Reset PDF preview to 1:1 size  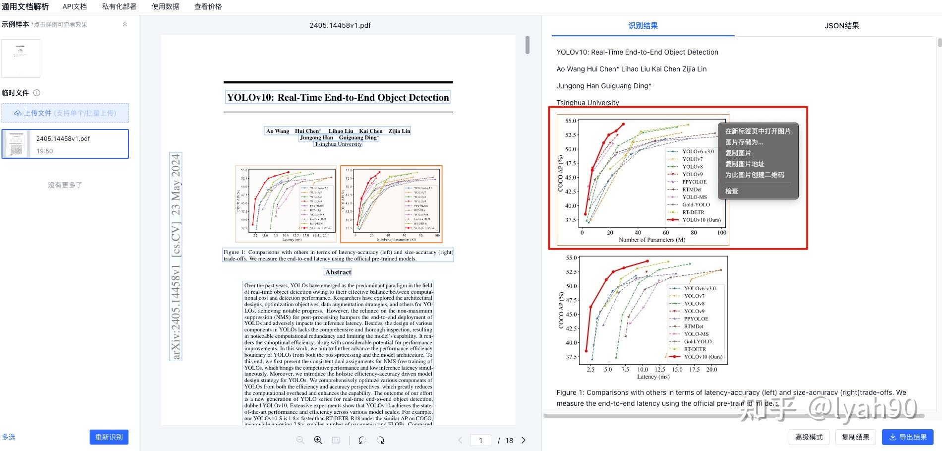click(336, 440)
